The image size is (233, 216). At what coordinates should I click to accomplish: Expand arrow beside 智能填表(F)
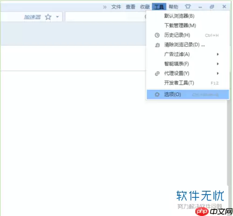point(218,64)
